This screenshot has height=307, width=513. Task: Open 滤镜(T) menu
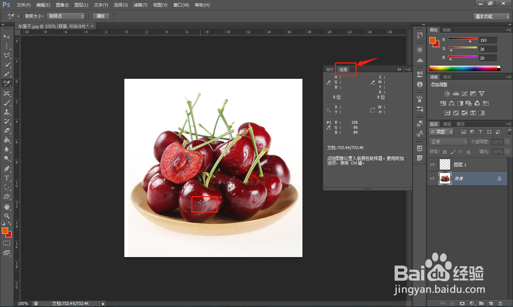click(x=140, y=5)
